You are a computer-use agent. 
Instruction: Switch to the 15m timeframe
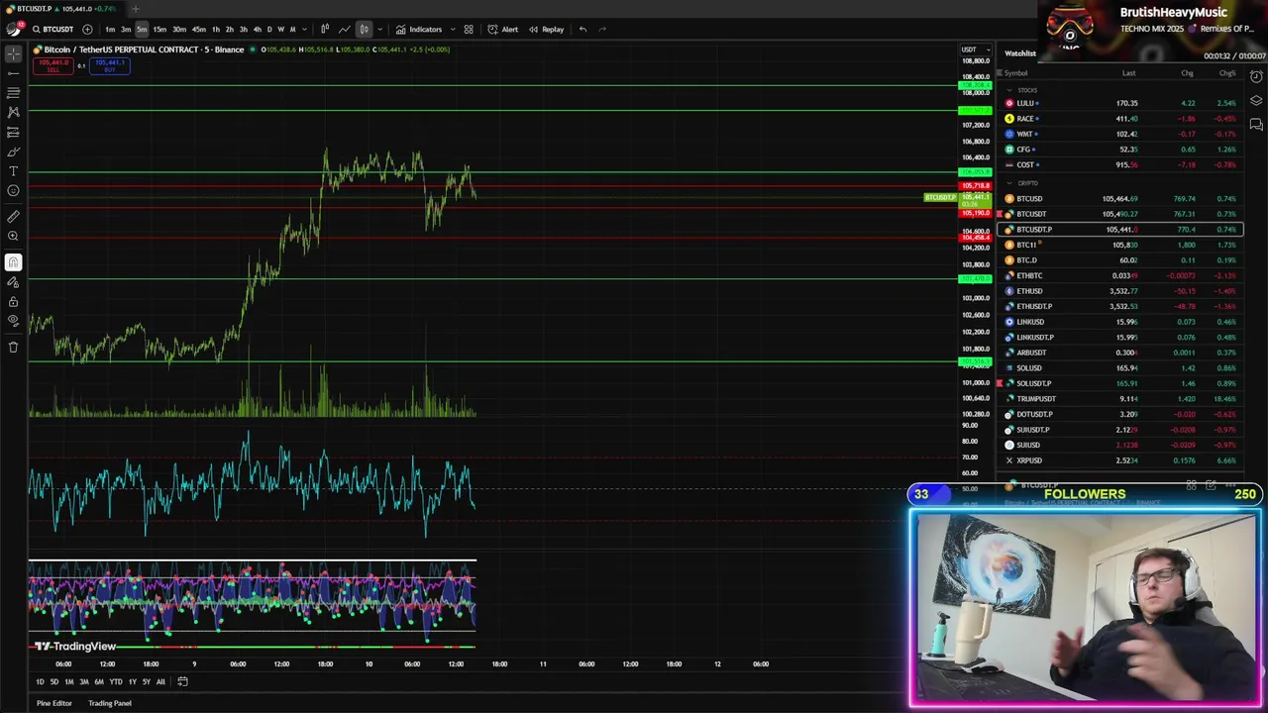click(x=159, y=29)
